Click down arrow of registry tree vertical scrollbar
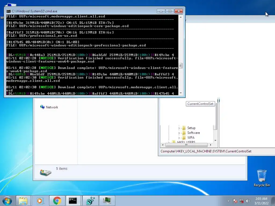 [x=215, y=141]
